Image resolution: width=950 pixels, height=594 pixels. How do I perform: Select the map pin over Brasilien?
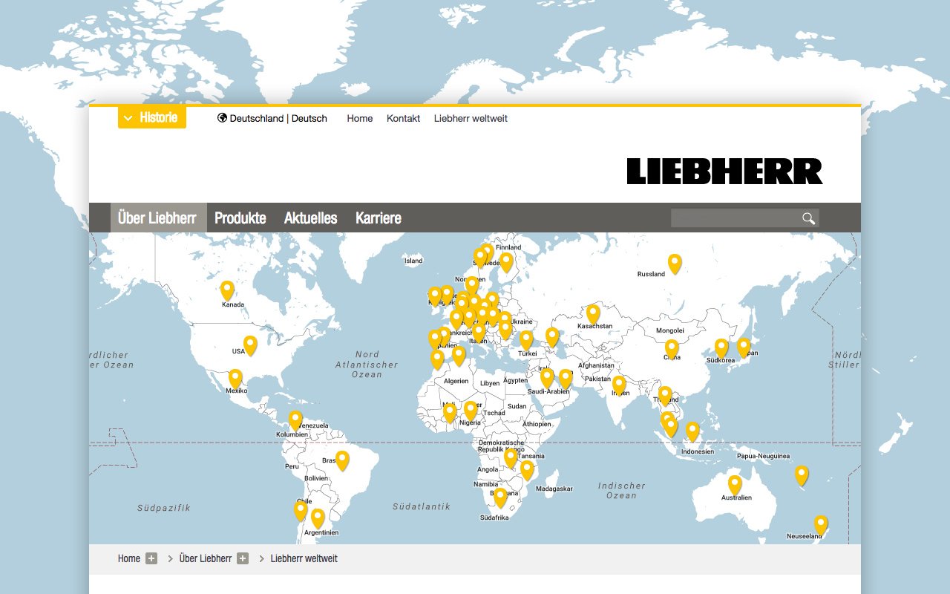(342, 460)
